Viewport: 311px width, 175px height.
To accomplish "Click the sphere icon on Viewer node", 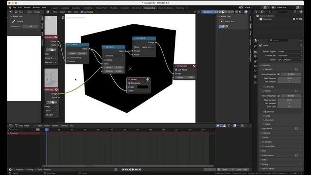I will 148,79.
